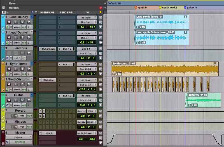Solo the Lead Melody track
224x147 pixels.
coord(22,22)
